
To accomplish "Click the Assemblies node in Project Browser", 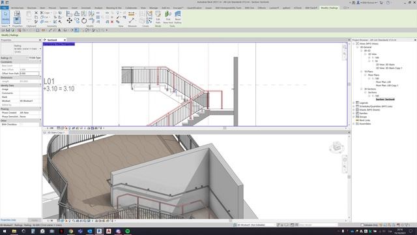I will coord(365,123).
